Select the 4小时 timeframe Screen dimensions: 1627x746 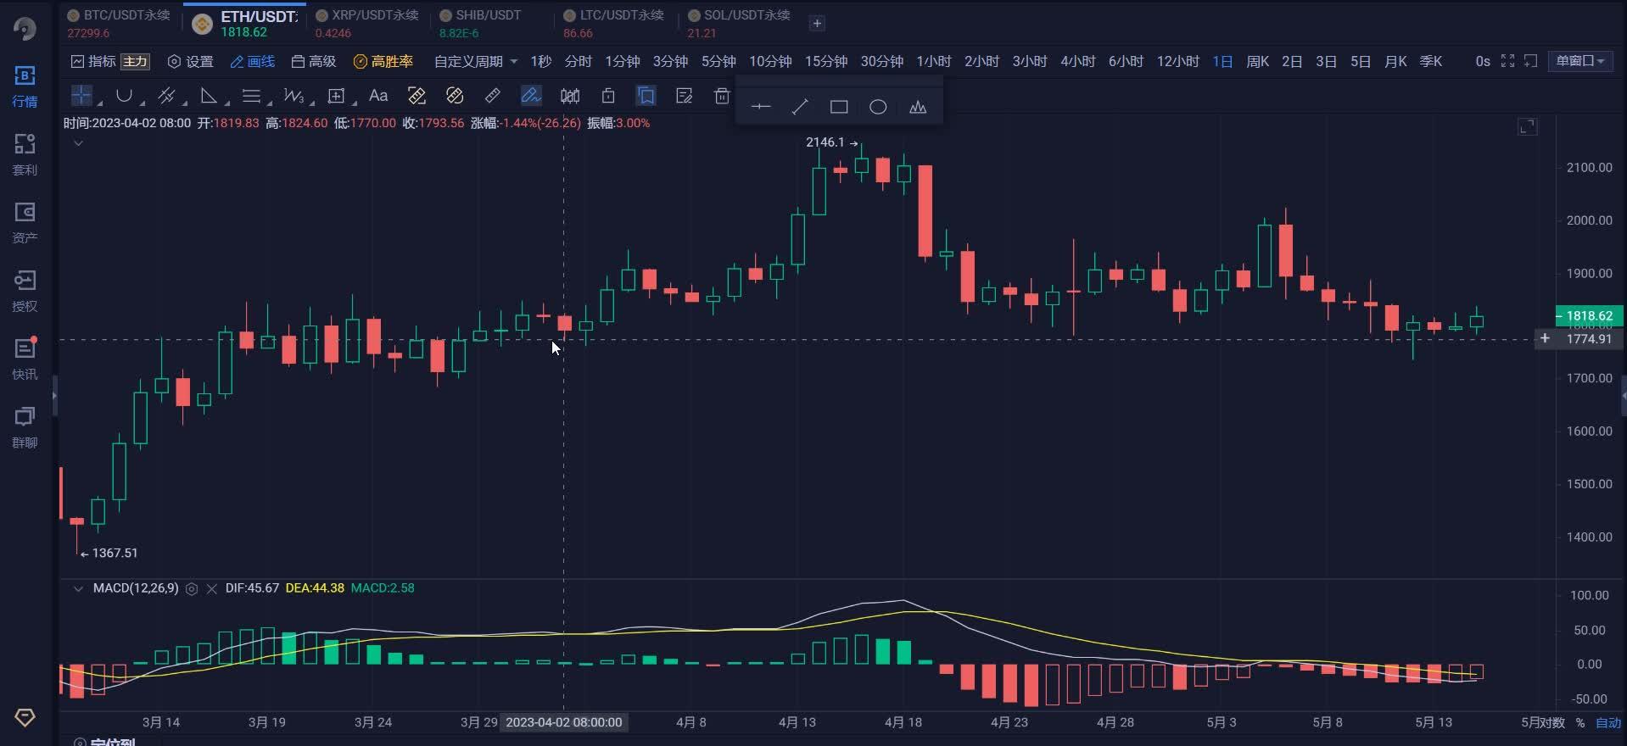pos(1077,61)
